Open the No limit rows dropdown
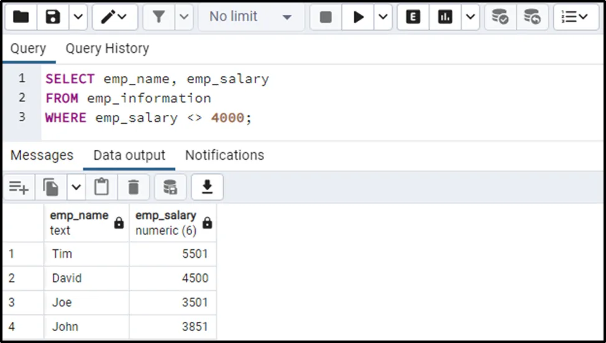This screenshot has height=343, width=606. click(x=251, y=17)
